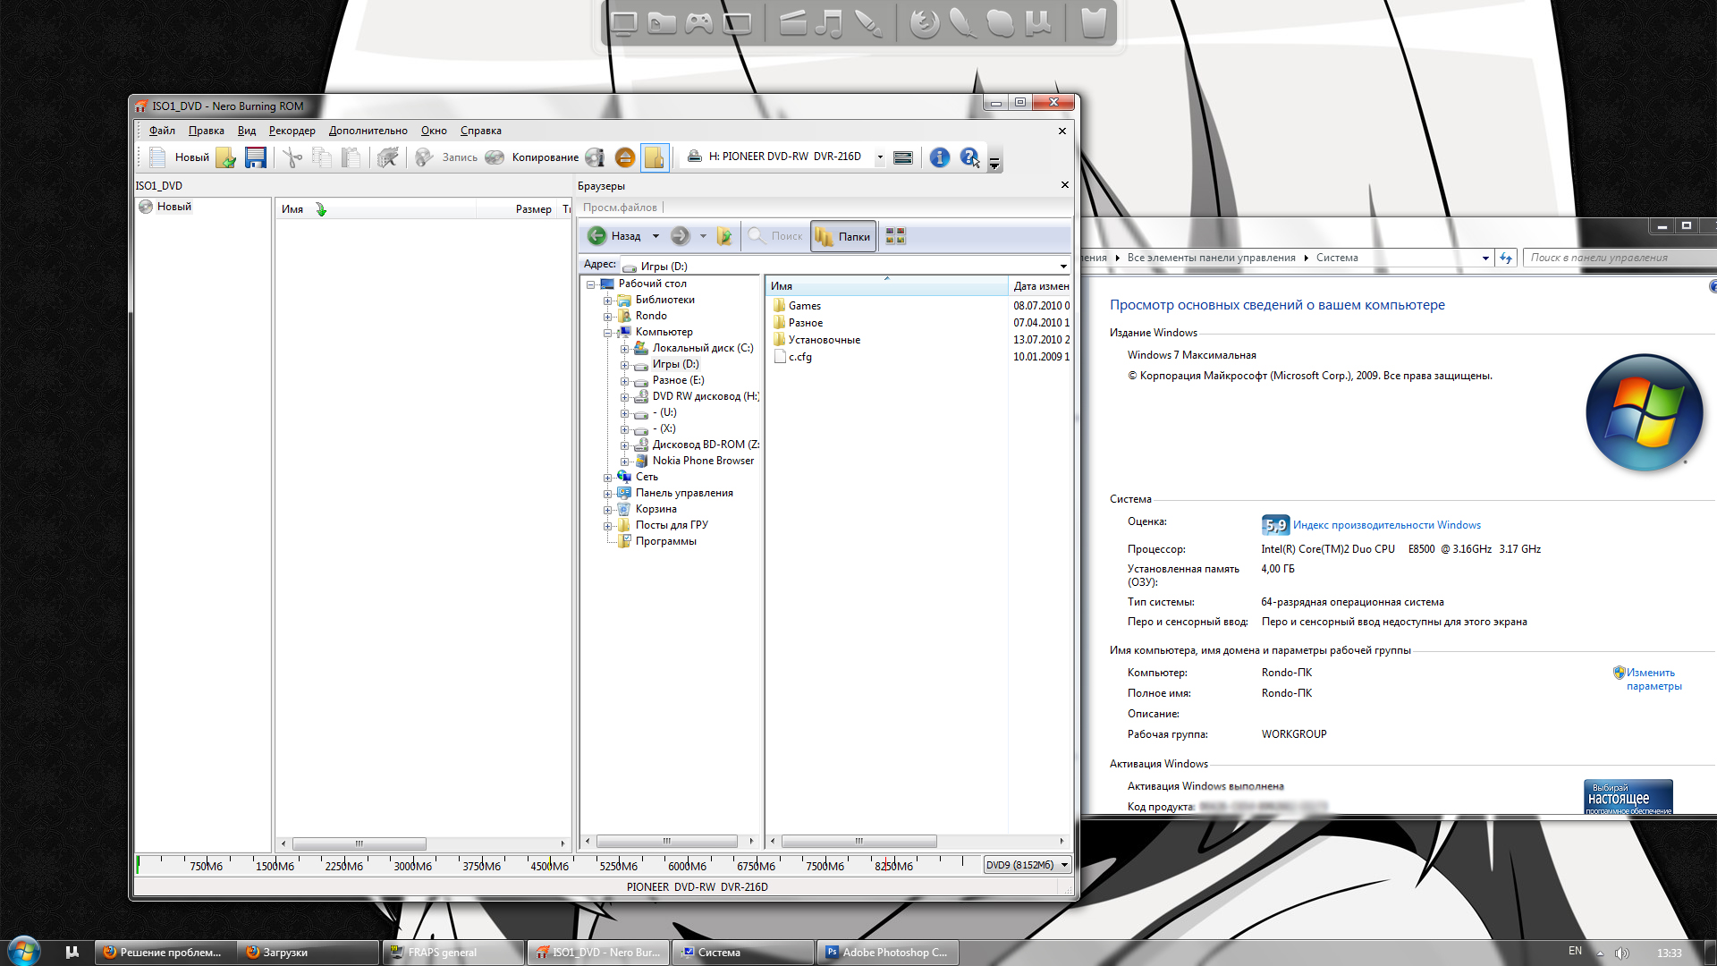Image resolution: width=1717 pixels, height=966 pixels.
Task: Click the recorder selection icon next to drive dropdown
Action: click(903, 157)
